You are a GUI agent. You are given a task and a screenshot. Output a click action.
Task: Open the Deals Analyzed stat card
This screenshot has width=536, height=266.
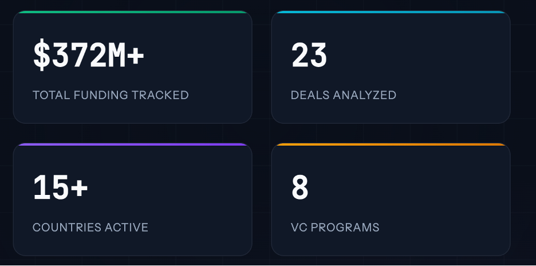pyautogui.click(x=391, y=67)
